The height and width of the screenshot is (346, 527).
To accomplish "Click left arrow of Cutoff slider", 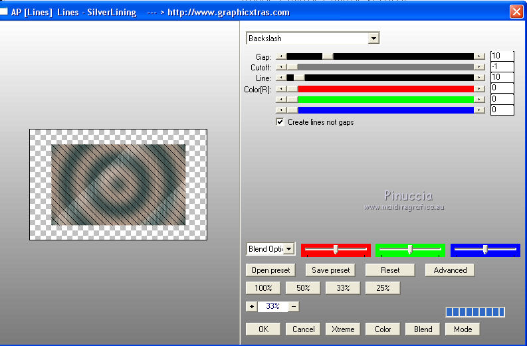I will tap(281, 67).
